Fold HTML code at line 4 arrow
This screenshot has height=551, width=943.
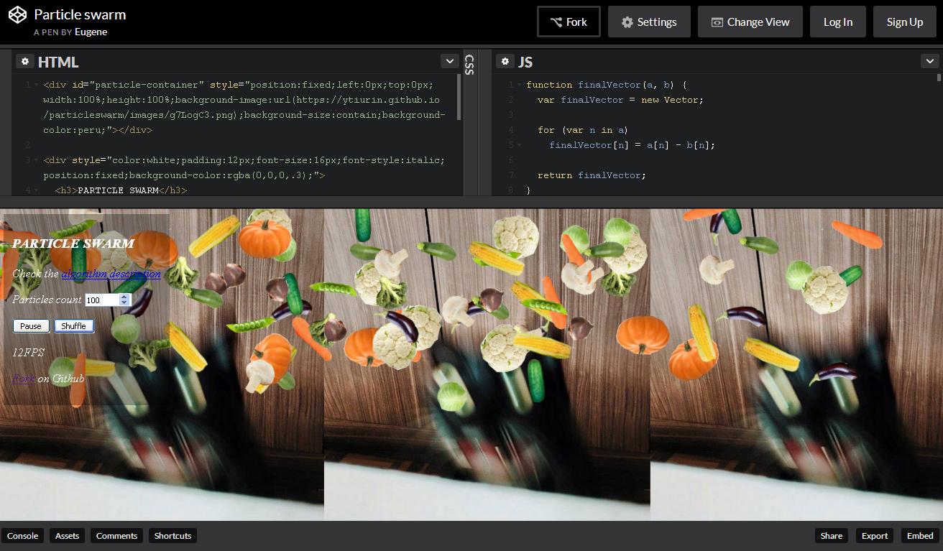coord(36,190)
